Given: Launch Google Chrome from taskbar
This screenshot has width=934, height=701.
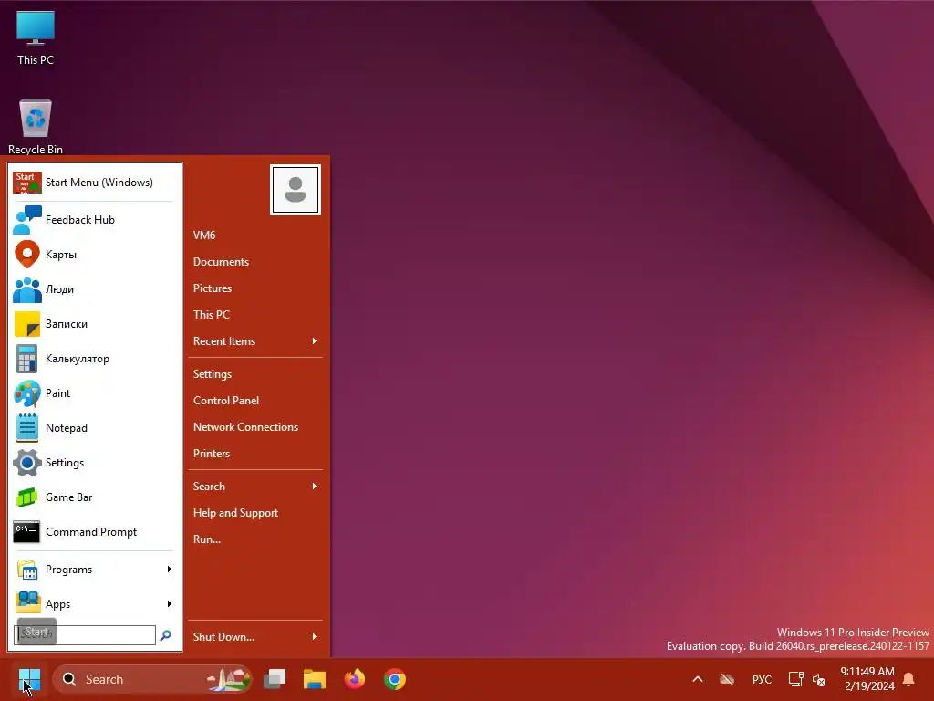Looking at the screenshot, I should 394,679.
